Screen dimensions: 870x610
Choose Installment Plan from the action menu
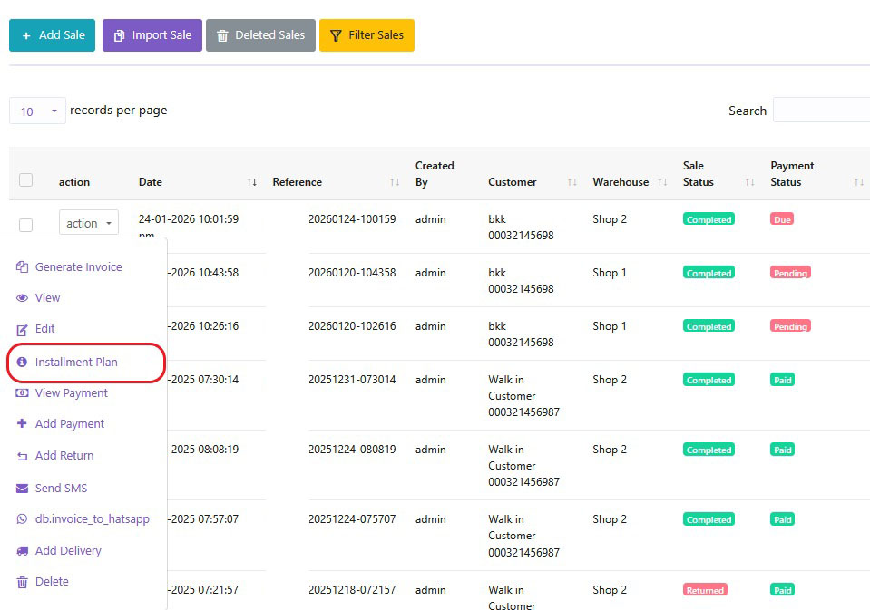[x=76, y=363]
